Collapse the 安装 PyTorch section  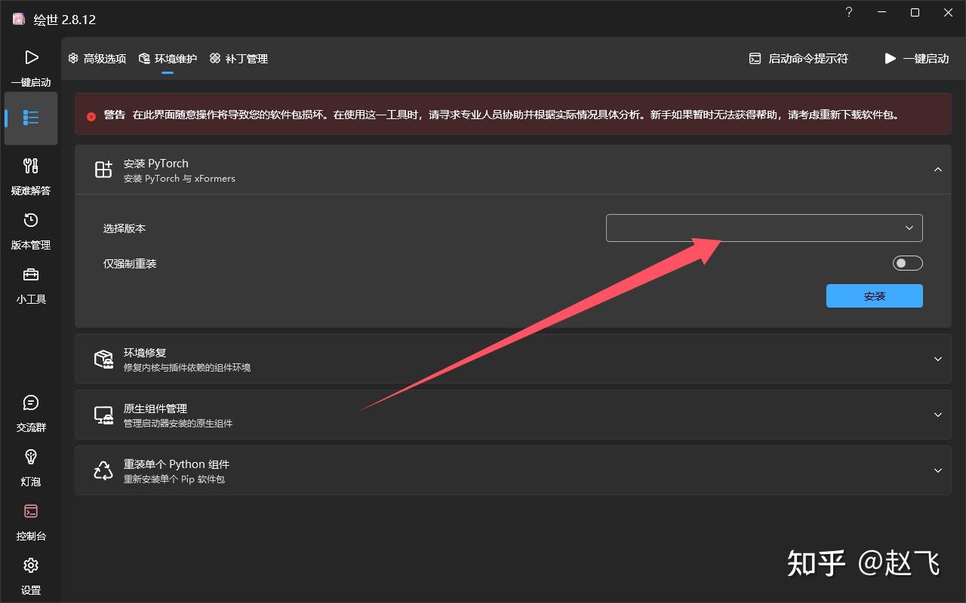tap(937, 169)
